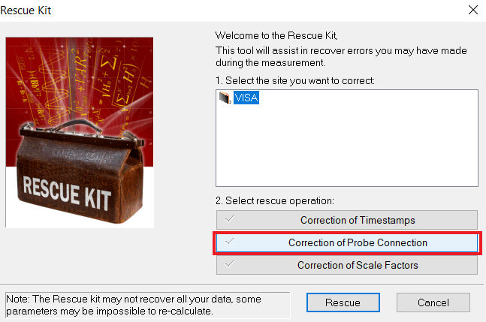This screenshot has height=322, width=486.
Task: Select the VISA site name in list
Action: point(246,98)
